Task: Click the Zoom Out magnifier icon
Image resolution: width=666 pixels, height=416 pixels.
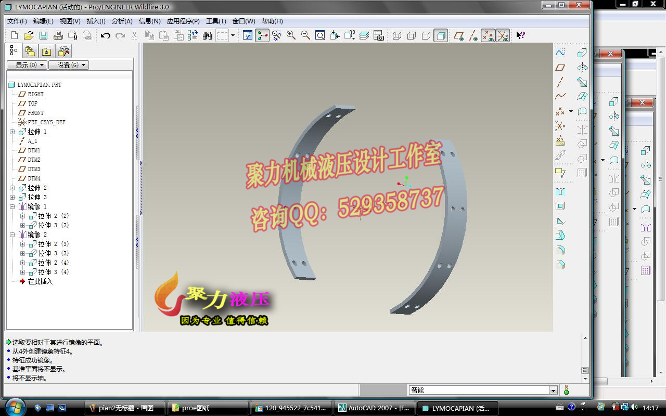Action: pos(306,35)
